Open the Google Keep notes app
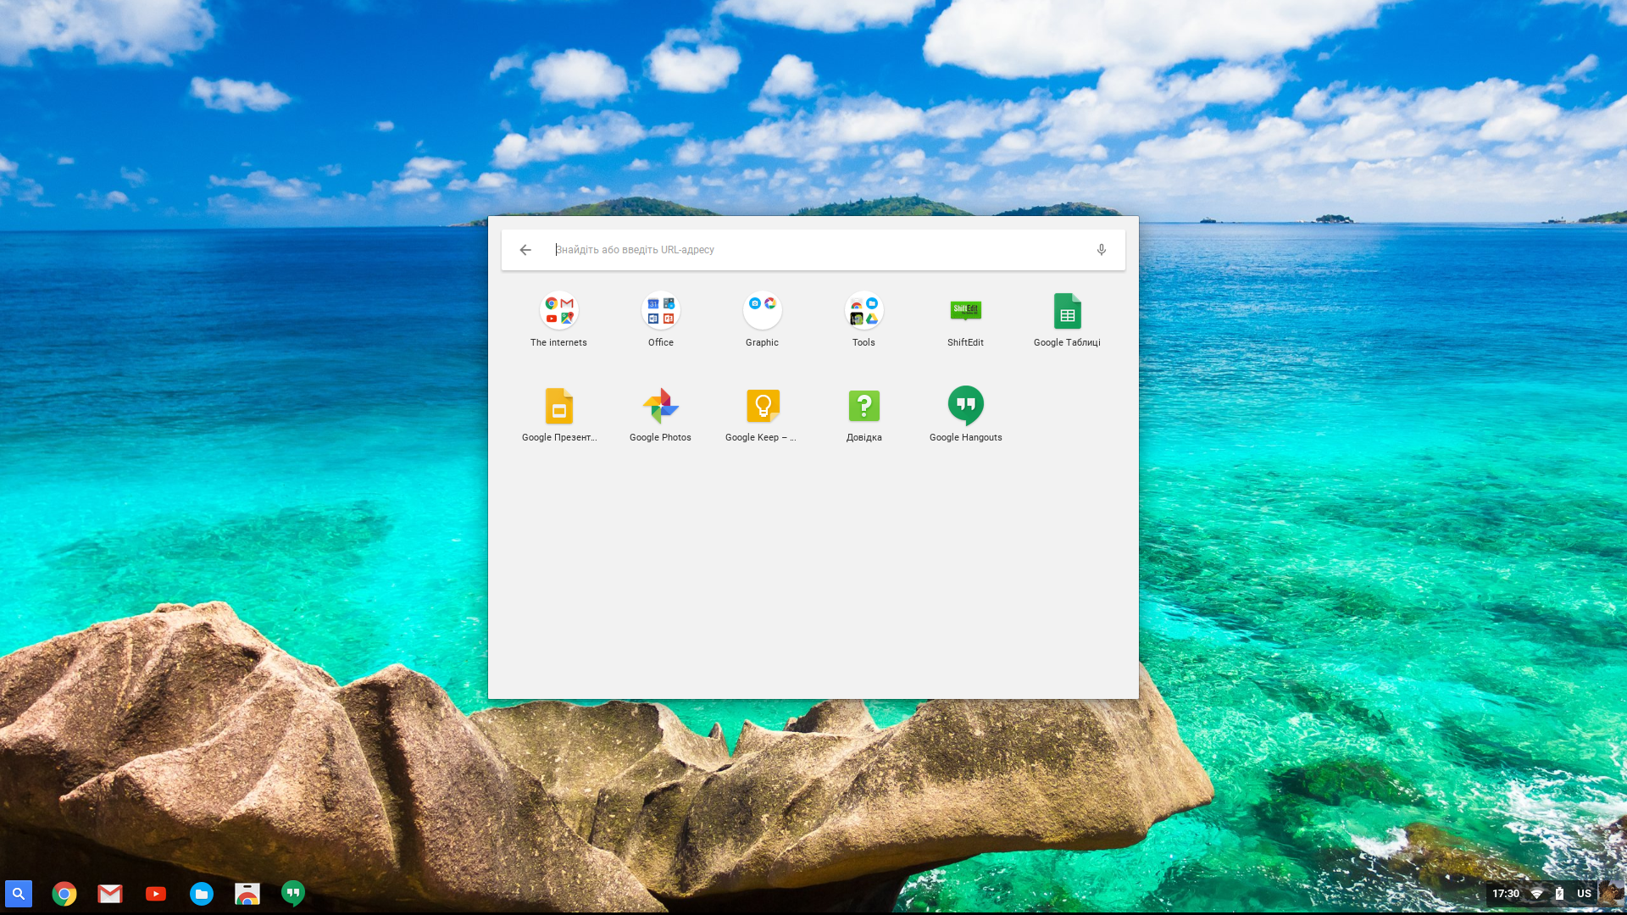 [762, 407]
